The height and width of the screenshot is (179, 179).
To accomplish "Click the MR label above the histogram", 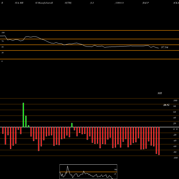I will pyautogui.click(x=160, y=93).
